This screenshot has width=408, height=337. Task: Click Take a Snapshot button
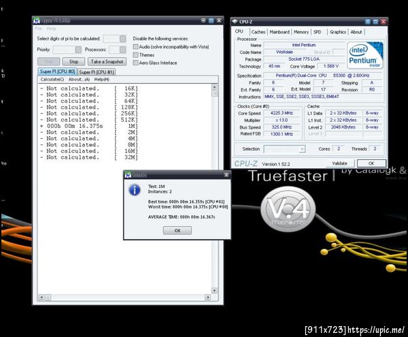point(107,61)
